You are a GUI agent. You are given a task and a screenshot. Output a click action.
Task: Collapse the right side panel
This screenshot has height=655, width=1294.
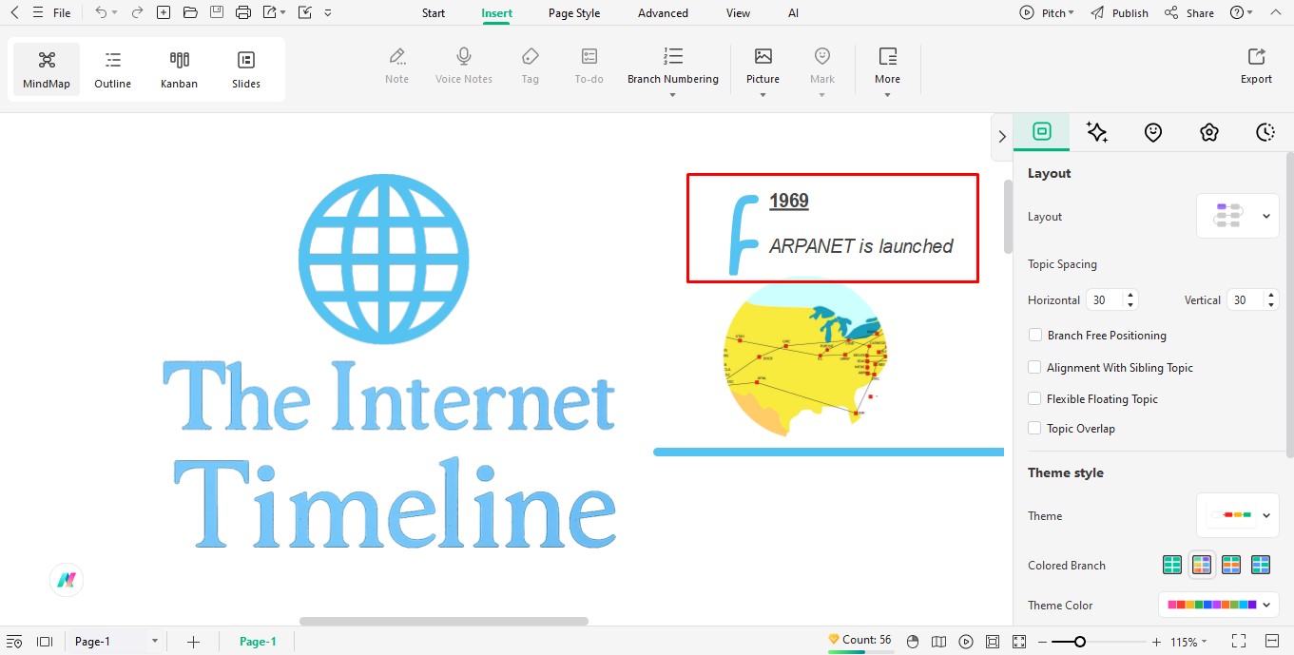pos(1001,137)
